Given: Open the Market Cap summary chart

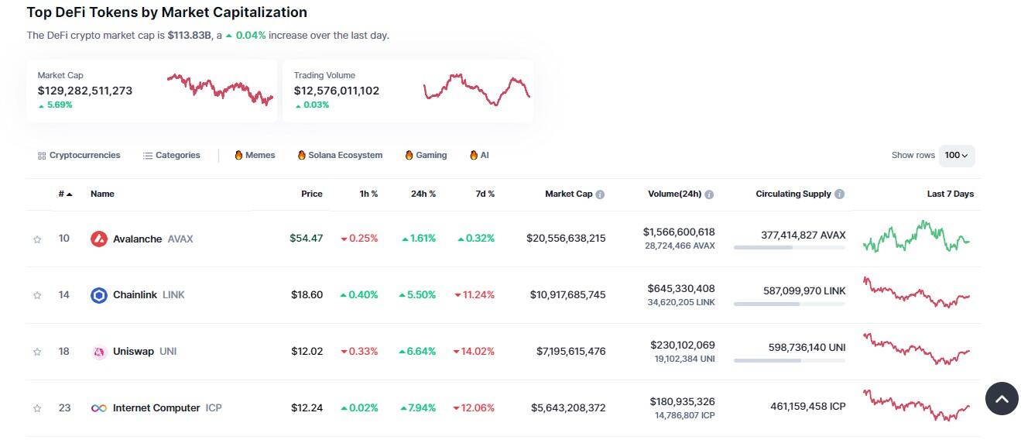Looking at the screenshot, I should click(221, 89).
